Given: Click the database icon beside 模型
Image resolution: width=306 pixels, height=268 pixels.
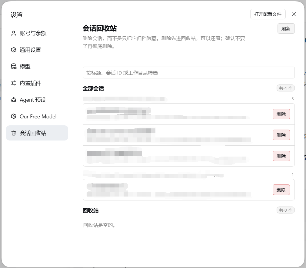Looking at the screenshot, I should (x=13, y=66).
